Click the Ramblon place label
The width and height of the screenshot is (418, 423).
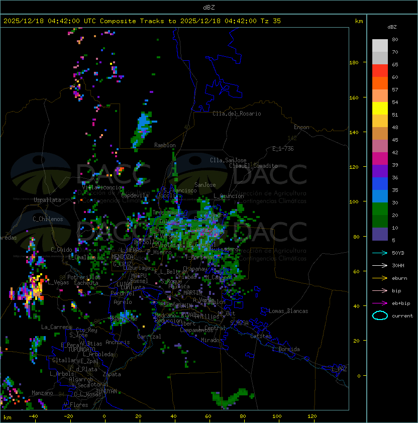(165, 145)
